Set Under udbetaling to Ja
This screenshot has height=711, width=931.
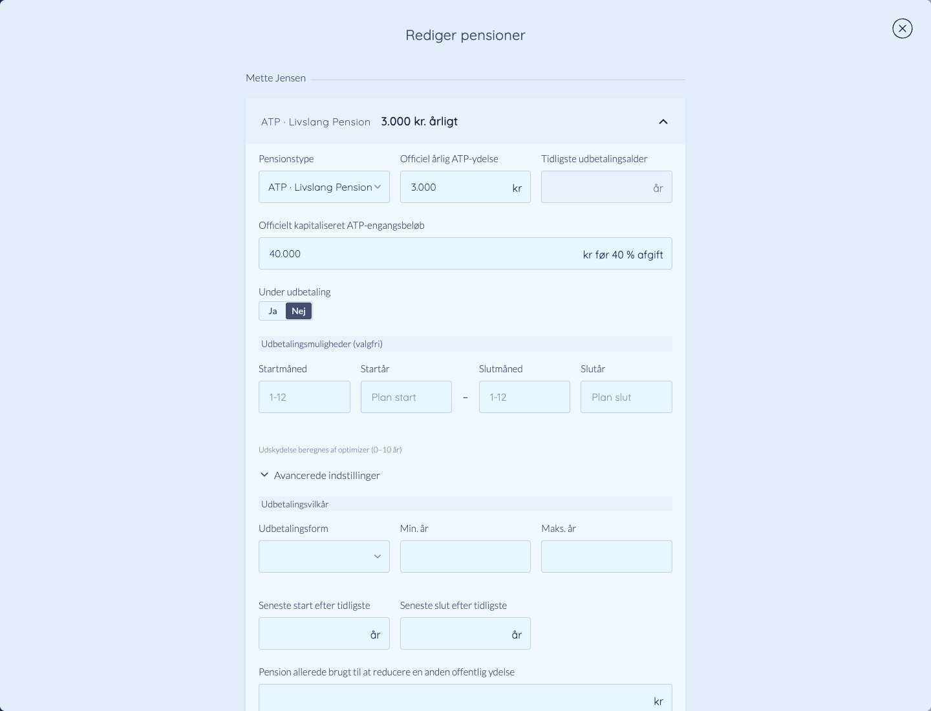[273, 311]
